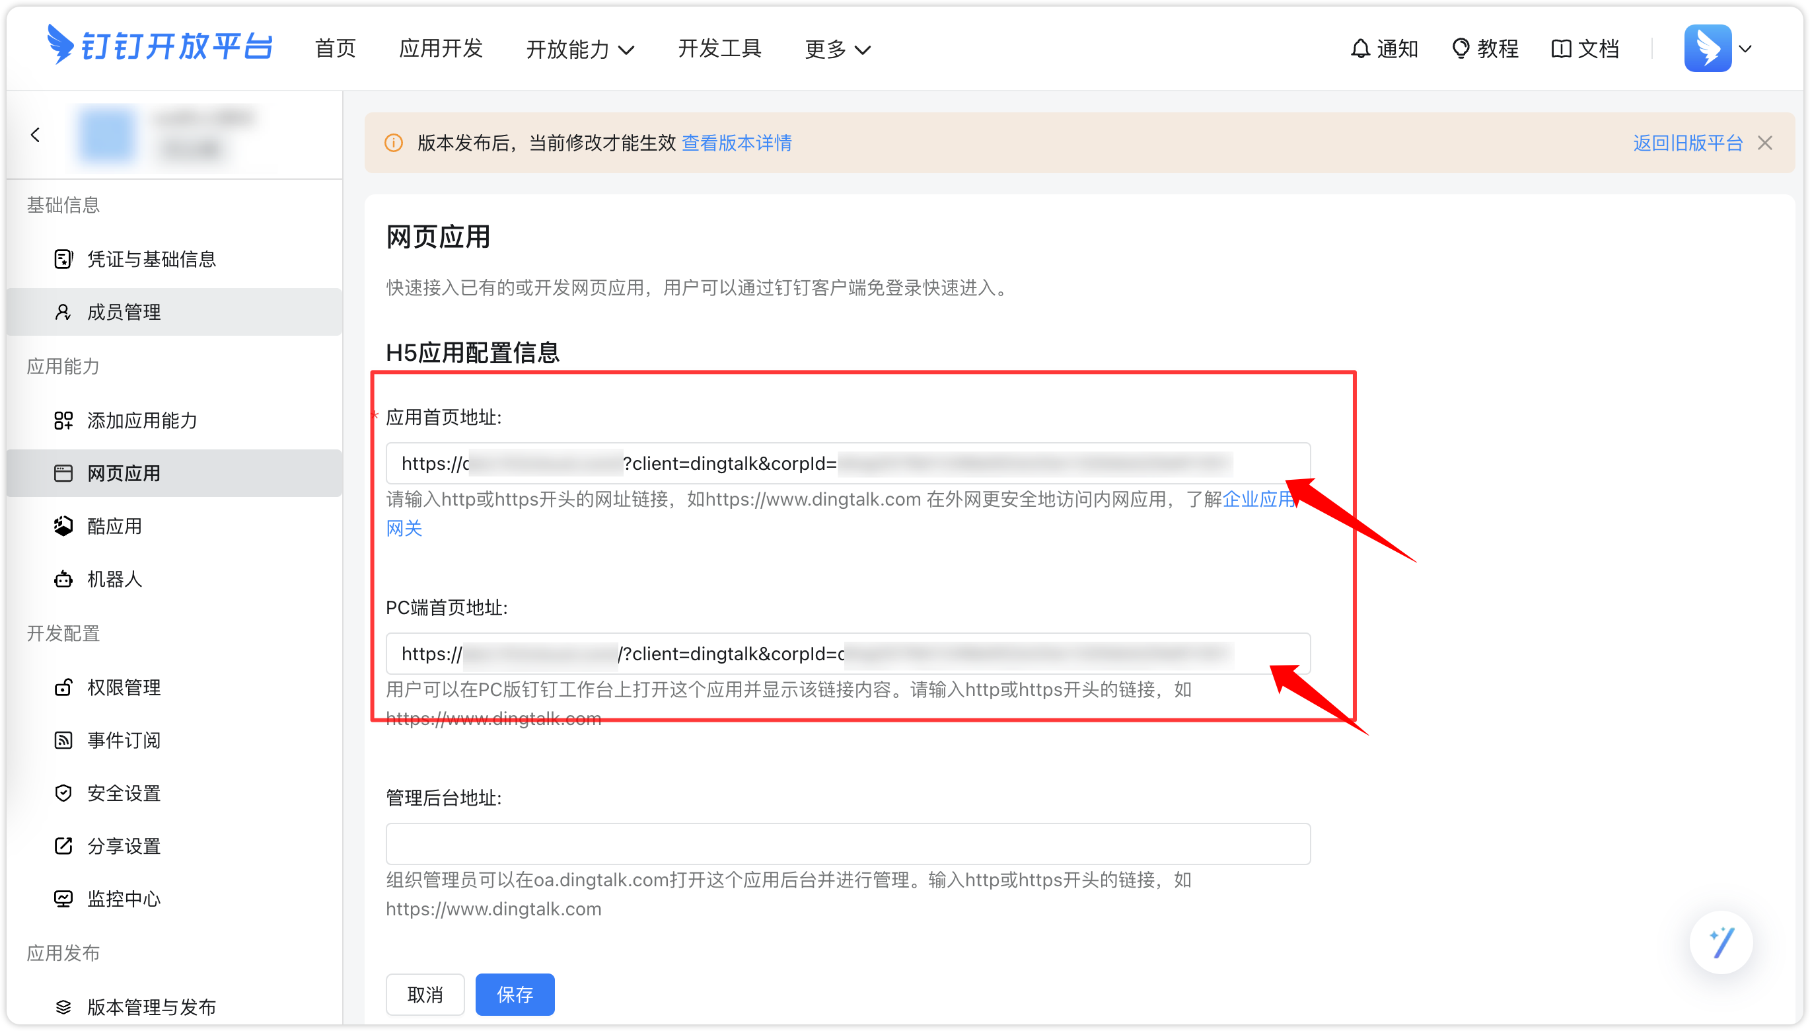The image size is (1810, 1031).
Task: Click the DingTalk Open Platform logo
Action: click(x=160, y=46)
